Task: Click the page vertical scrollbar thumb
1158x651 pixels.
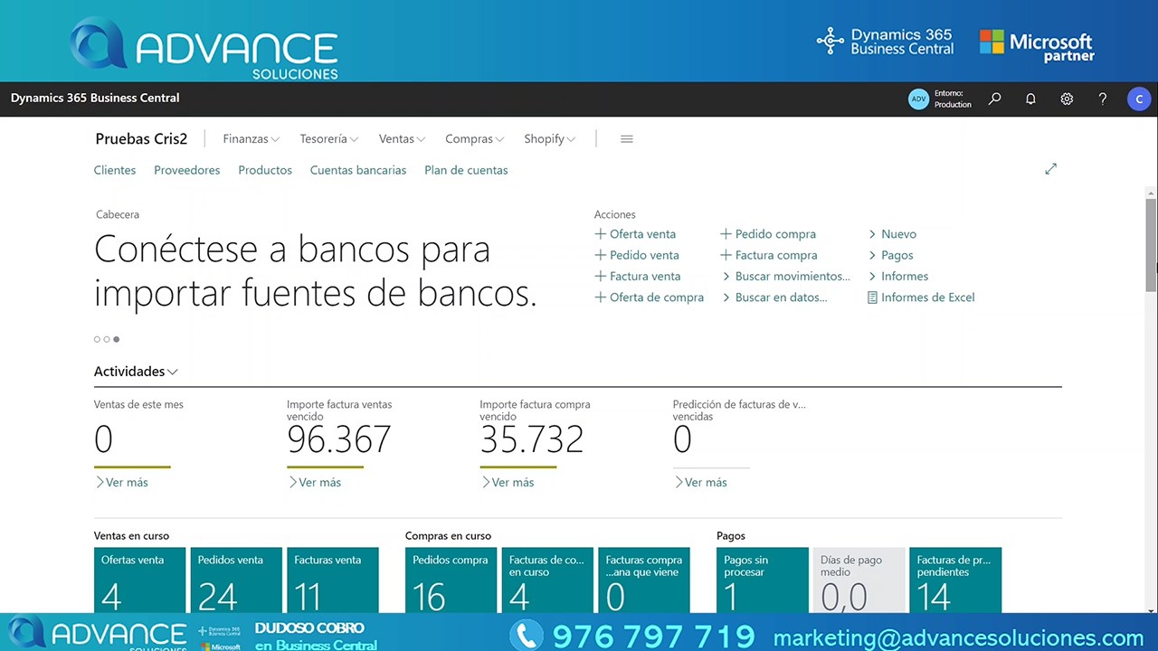Action: point(1151,244)
